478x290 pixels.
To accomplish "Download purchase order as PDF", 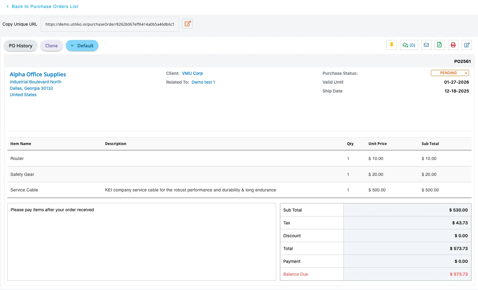I will click(x=439, y=45).
